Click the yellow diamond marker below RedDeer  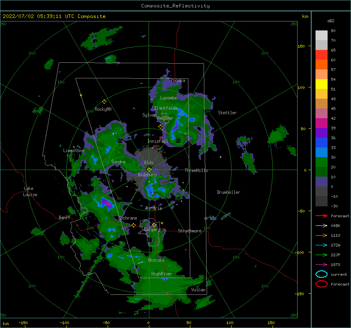pyautogui.click(x=161, y=127)
